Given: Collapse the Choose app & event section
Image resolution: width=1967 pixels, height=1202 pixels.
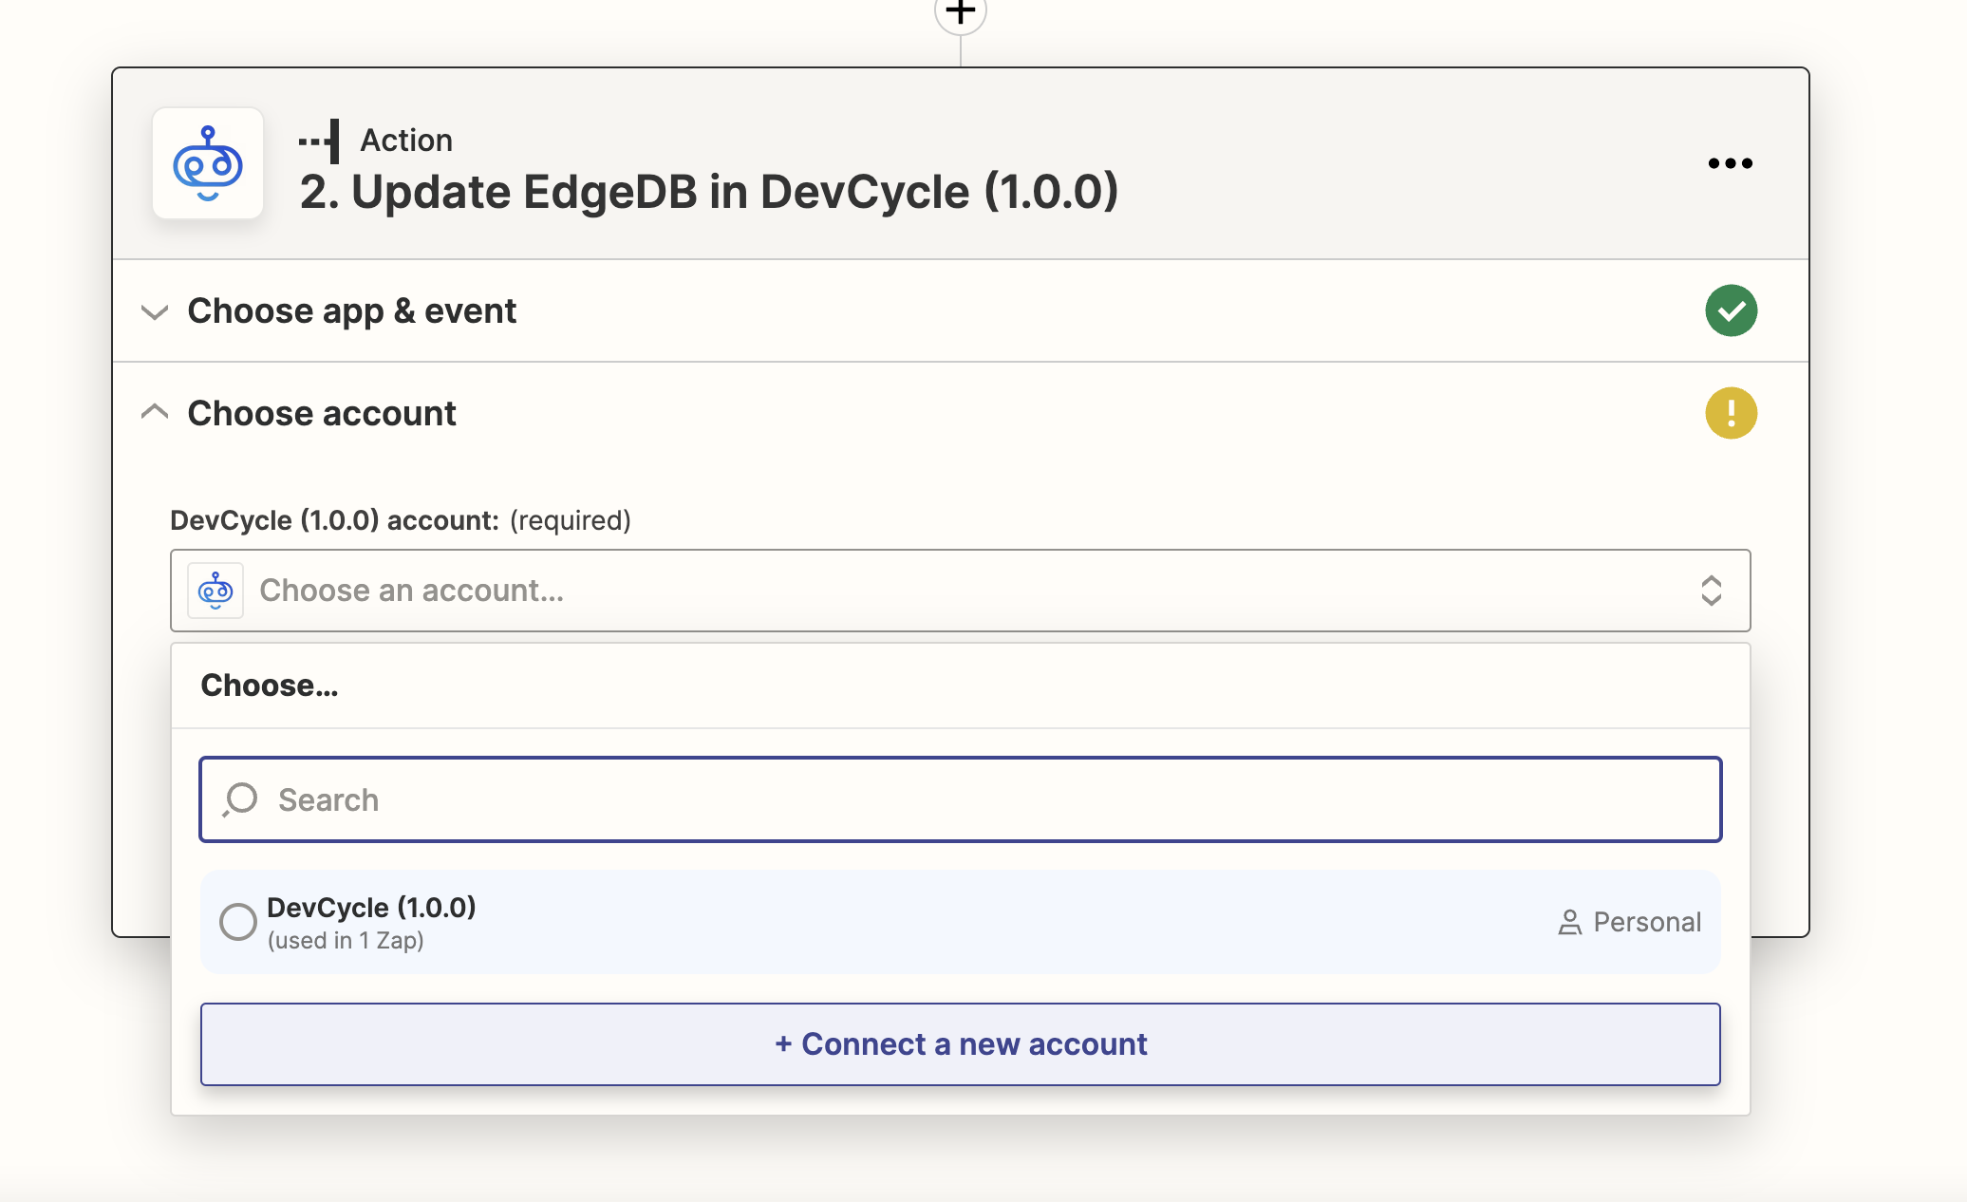Looking at the screenshot, I should click(x=155, y=312).
